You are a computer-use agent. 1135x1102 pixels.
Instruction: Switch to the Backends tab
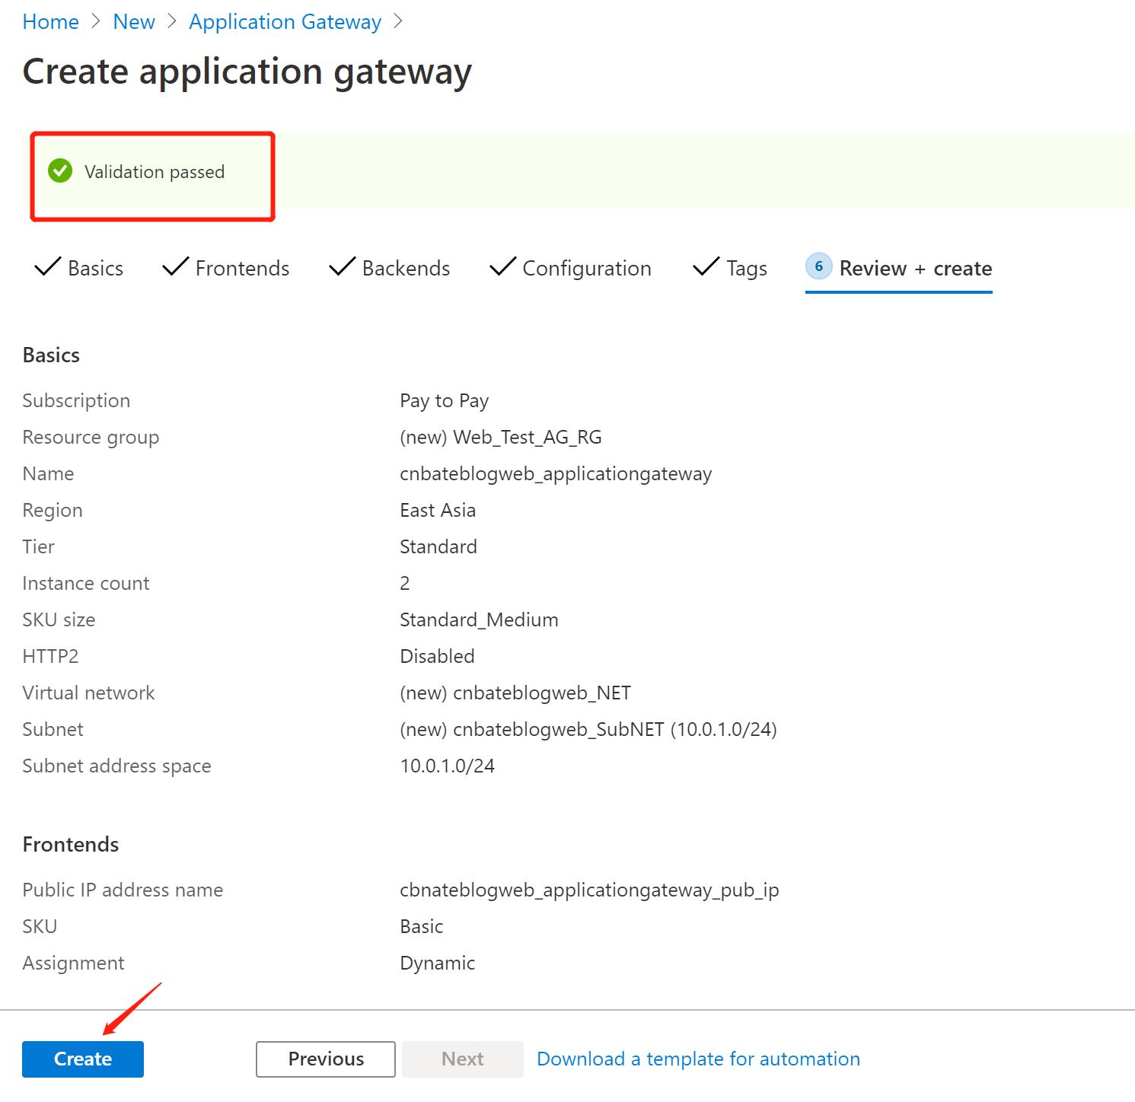[x=405, y=268]
